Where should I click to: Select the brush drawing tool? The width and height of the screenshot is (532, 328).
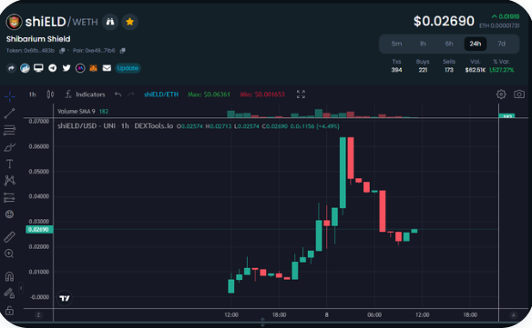tap(9, 147)
